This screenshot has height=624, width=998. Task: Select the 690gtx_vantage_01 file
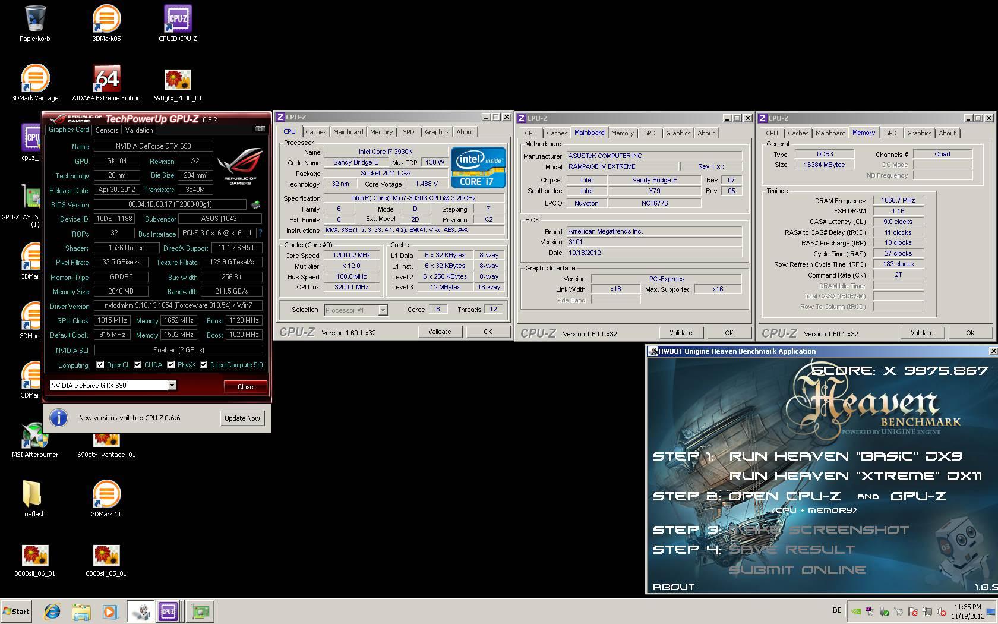(106, 446)
